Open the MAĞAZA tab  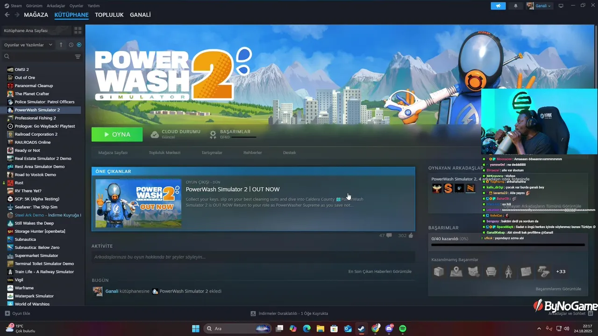(36, 15)
